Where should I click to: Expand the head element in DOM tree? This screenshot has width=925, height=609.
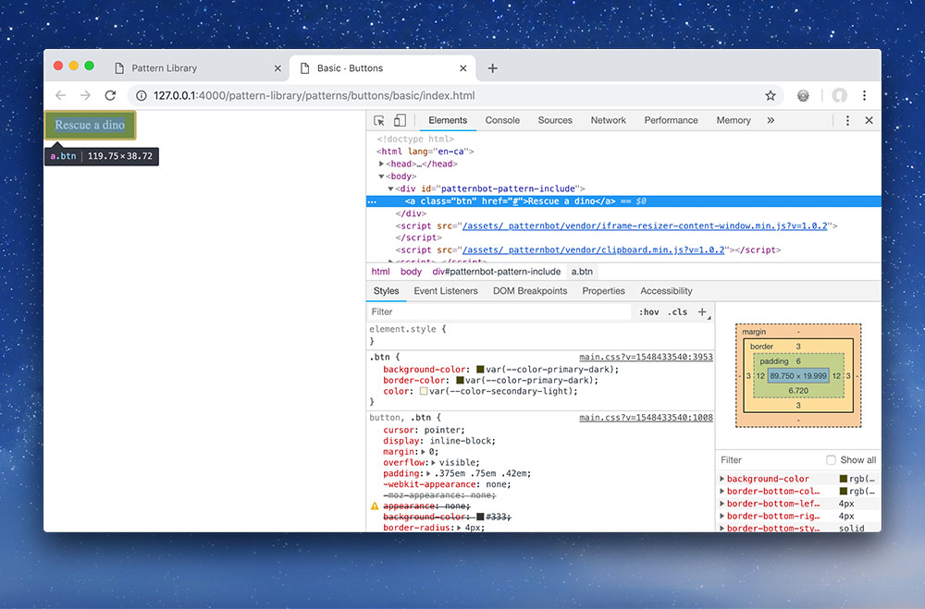click(381, 164)
